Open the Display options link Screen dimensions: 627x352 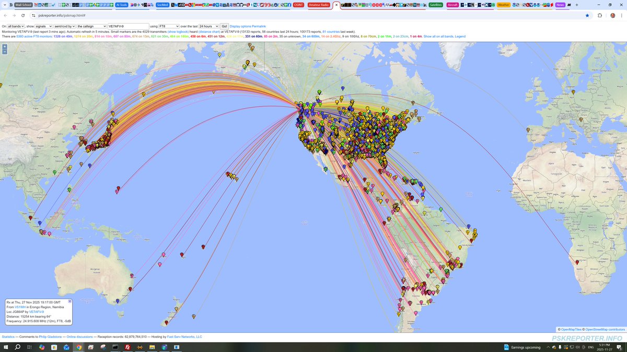tap(240, 26)
